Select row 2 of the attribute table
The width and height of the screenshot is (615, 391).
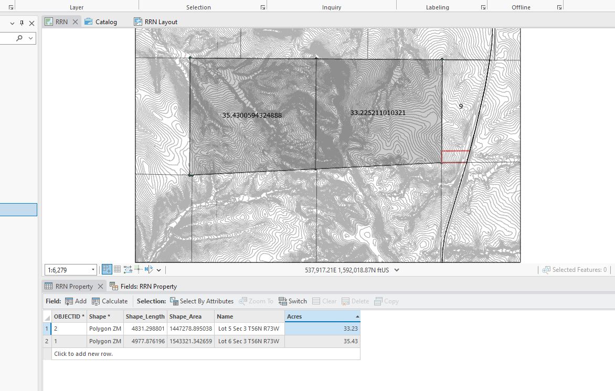point(47,341)
